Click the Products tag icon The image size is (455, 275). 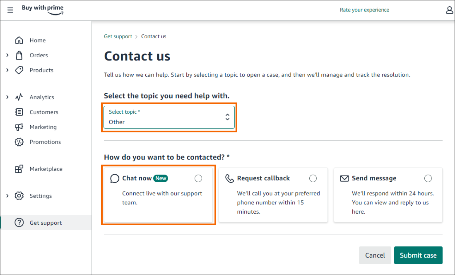pyautogui.click(x=19, y=70)
